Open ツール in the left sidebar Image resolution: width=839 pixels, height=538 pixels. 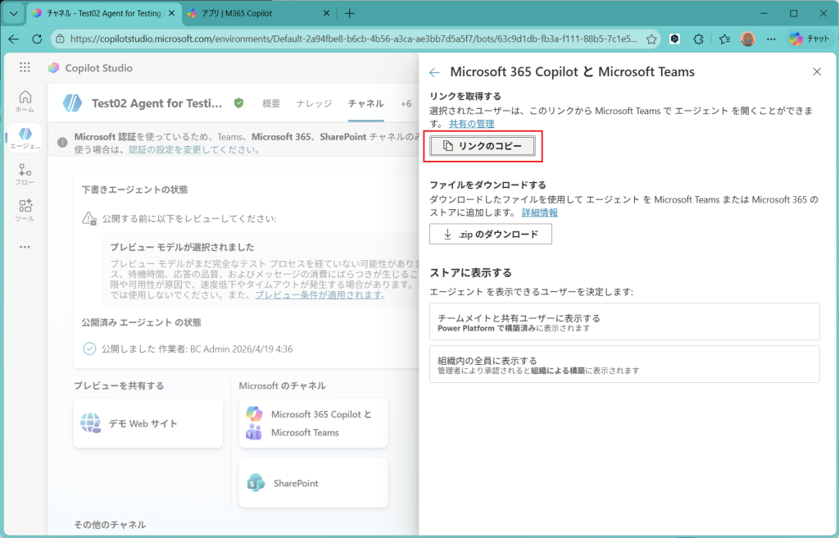[x=25, y=210]
